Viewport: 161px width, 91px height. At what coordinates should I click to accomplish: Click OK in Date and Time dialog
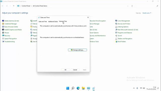coord(65,70)
